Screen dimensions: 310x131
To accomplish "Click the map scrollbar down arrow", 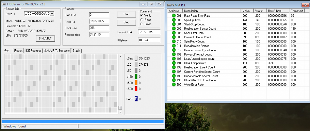I will [x=120, y=112].
